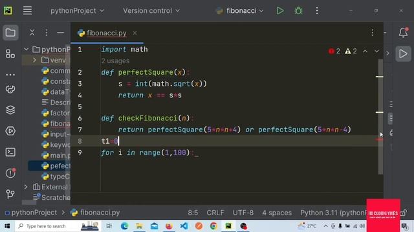414x232 pixels.
Task: Open the input- file in project tree
Action: point(56,134)
